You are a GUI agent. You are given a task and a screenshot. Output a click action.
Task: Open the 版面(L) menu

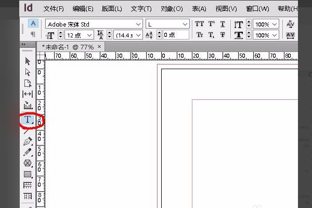[112, 9]
